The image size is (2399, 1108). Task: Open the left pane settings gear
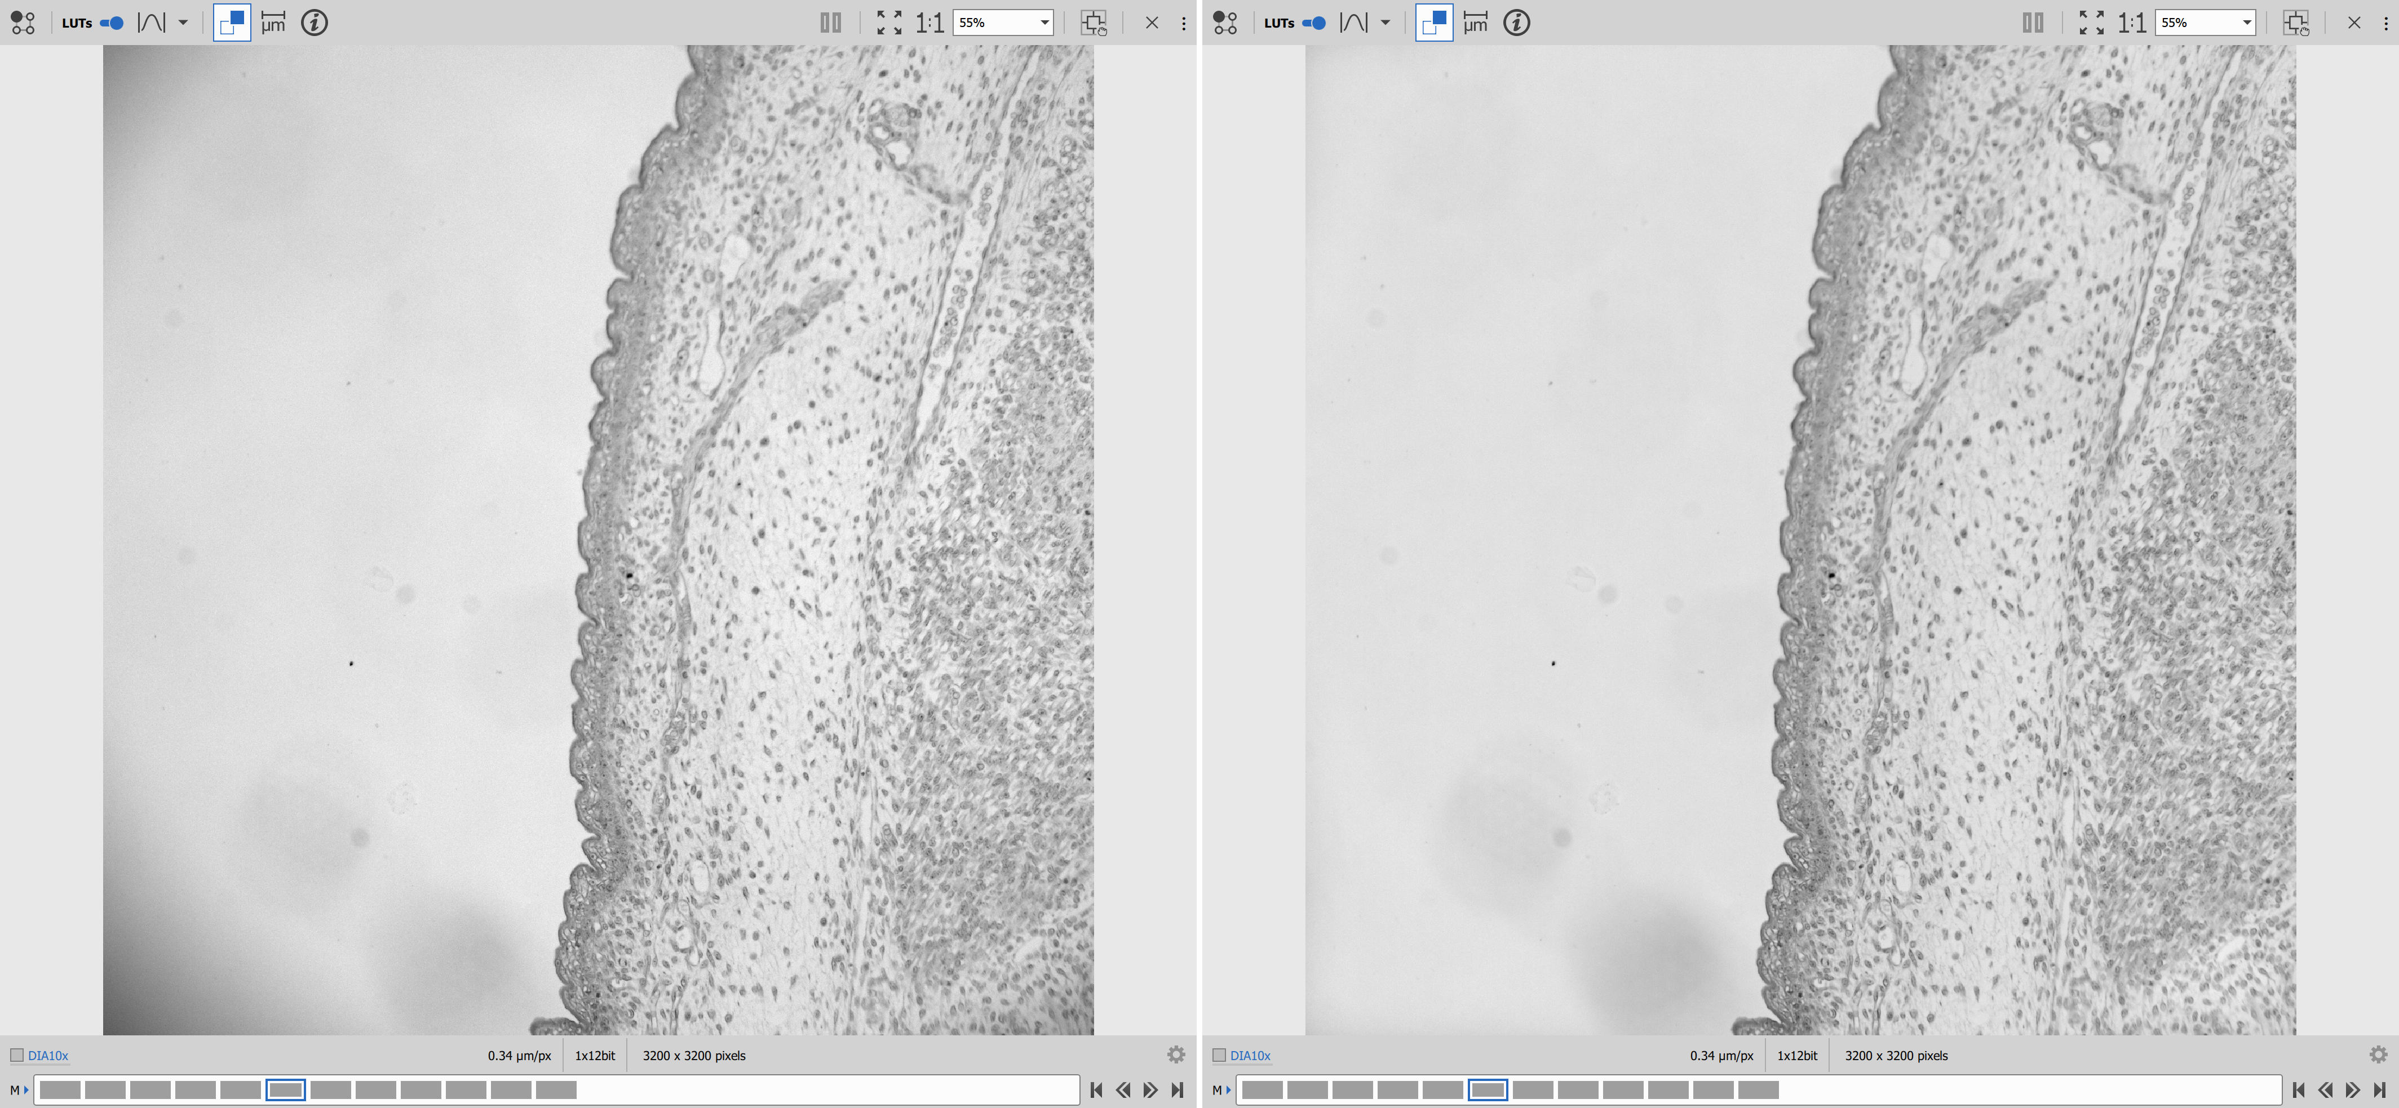(x=1175, y=1055)
